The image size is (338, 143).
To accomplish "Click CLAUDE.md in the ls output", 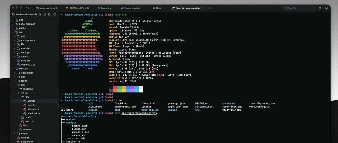I will 121,104.
